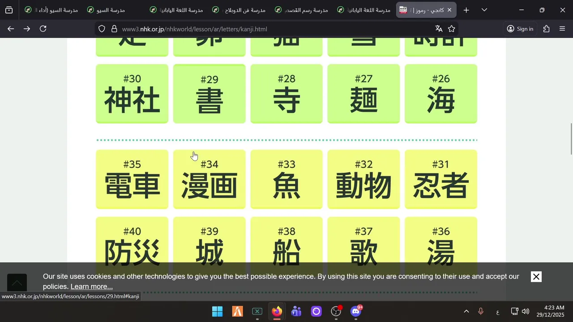Open the purple circle app in taskbar
The height and width of the screenshot is (322, 573).
coord(316,311)
